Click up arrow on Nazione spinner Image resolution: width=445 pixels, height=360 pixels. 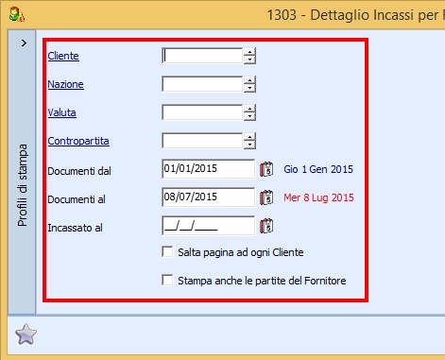point(249,80)
